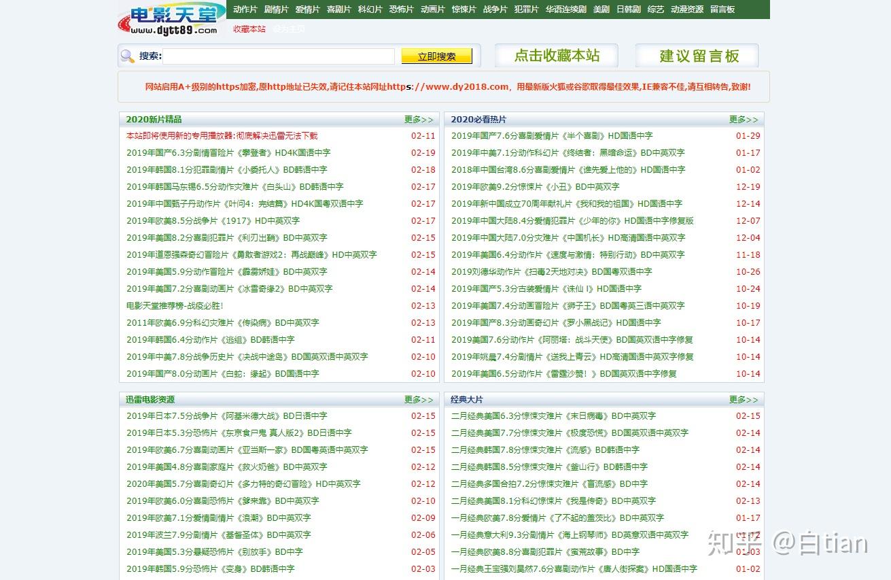891x580 pixels.
Task: Open the 动作片 navigation item
Action: click(x=245, y=10)
